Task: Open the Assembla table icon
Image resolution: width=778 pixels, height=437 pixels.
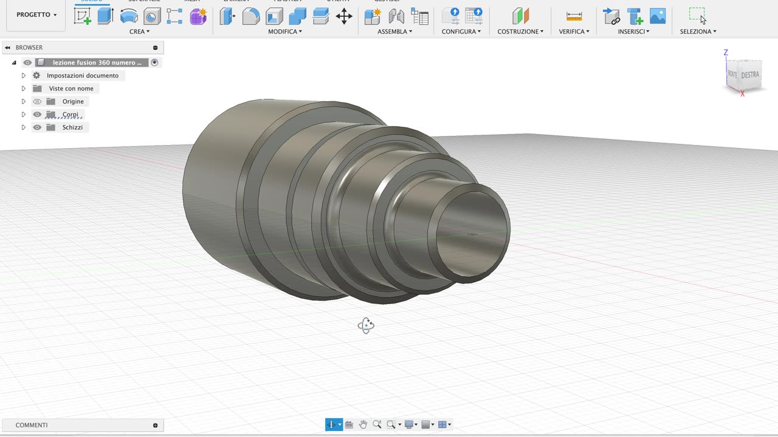Action: (419, 16)
